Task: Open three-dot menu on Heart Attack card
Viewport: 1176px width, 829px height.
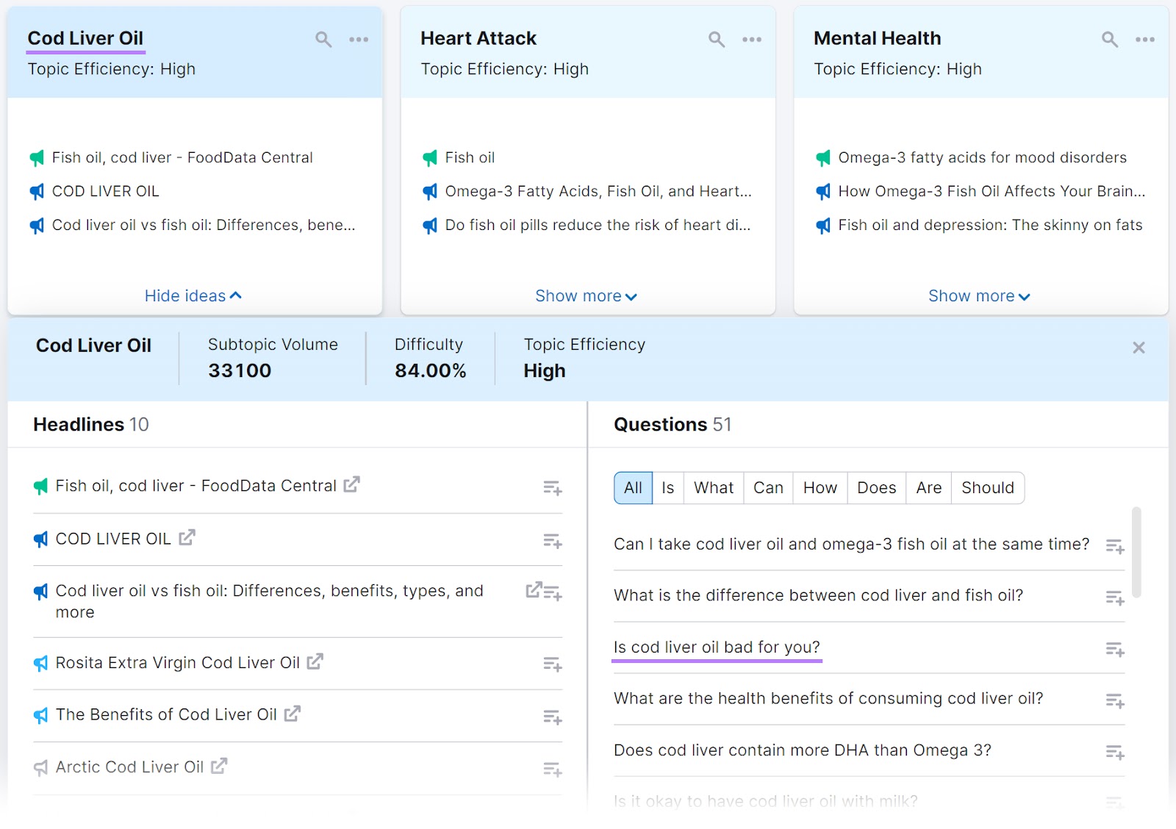Action: tap(751, 40)
